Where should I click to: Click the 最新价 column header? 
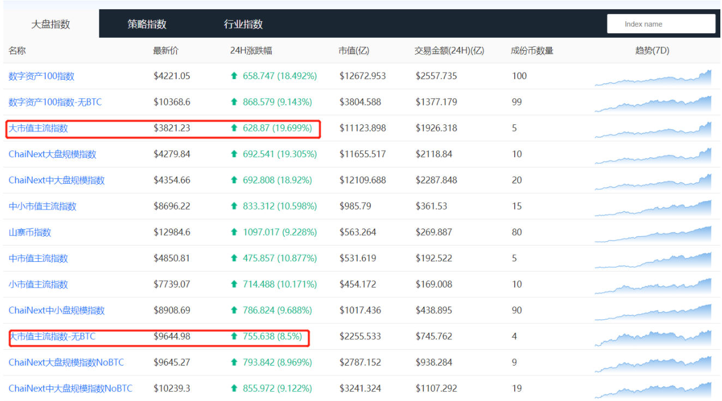coord(166,51)
